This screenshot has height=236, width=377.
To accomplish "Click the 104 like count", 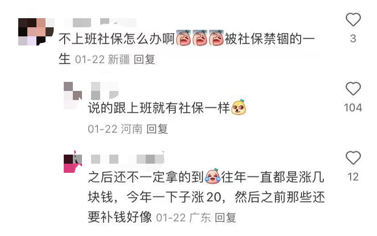I will click(x=353, y=108).
